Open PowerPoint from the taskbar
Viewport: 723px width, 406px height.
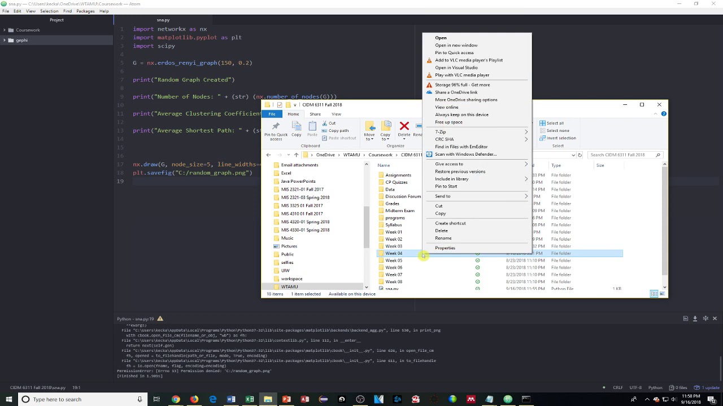click(286, 399)
